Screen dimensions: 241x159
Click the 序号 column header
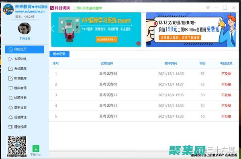tap(56, 63)
